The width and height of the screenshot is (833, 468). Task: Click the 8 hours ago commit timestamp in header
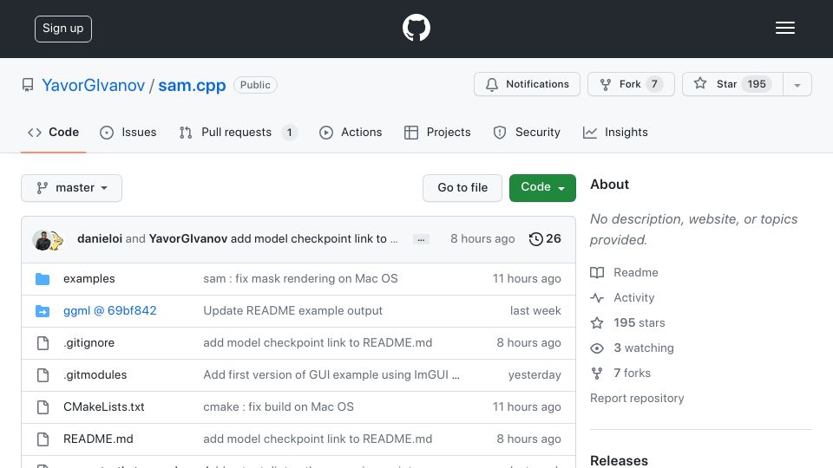[482, 239]
